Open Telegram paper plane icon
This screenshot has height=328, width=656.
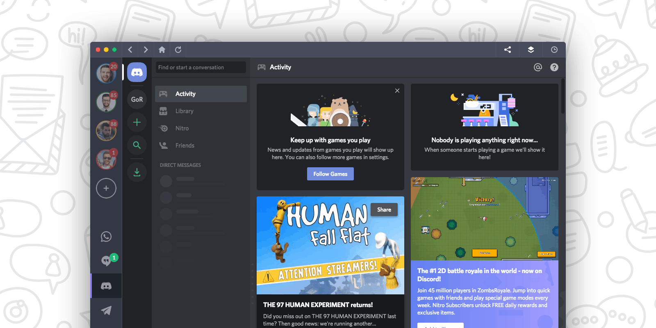tap(106, 310)
